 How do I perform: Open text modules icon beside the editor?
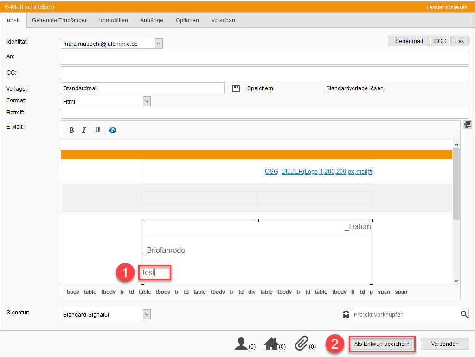(x=467, y=125)
